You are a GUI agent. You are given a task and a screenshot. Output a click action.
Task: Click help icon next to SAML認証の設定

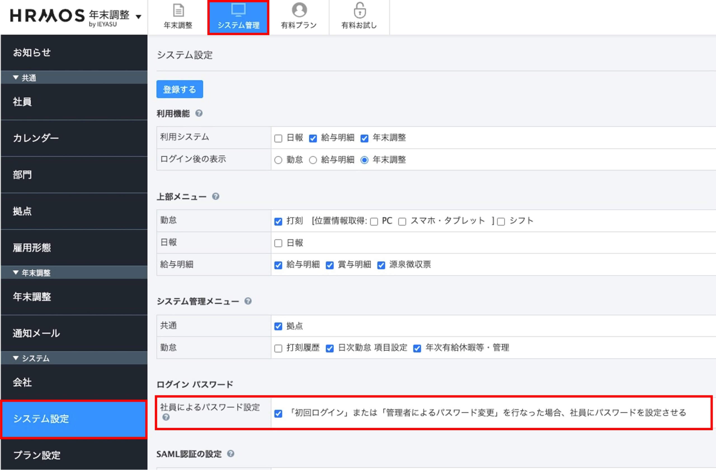tap(231, 454)
